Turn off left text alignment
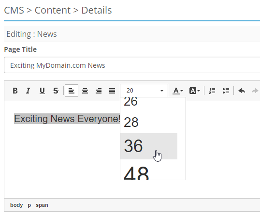 coord(72,91)
